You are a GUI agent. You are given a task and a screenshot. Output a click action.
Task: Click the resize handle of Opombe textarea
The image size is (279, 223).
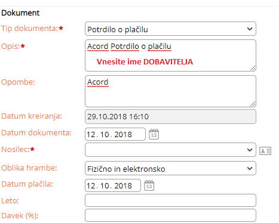[253, 104]
